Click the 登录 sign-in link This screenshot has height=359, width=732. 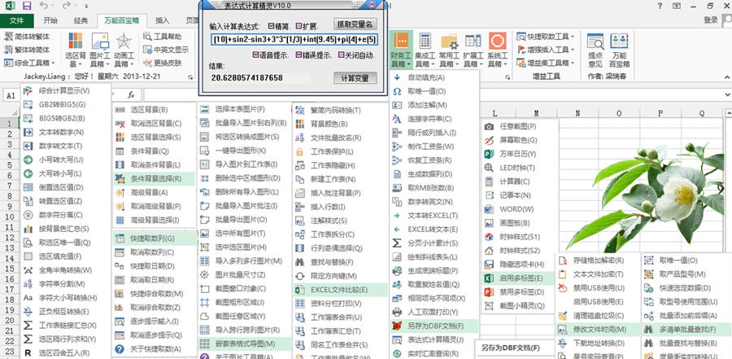point(711,20)
